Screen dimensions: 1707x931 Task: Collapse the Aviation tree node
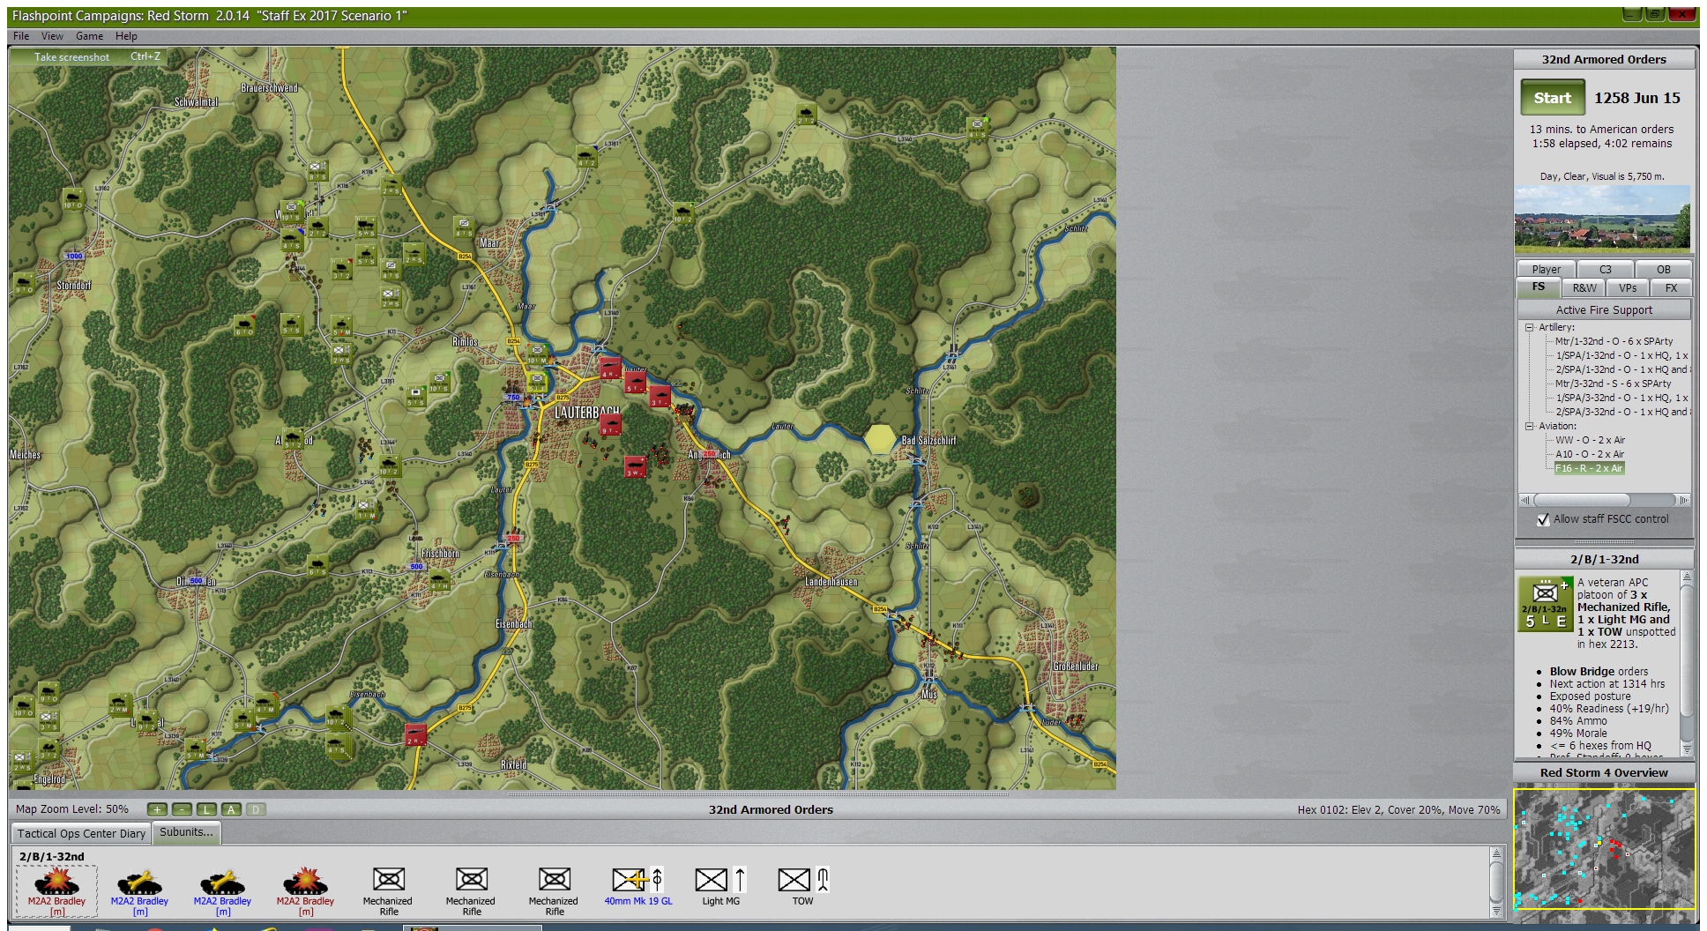click(x=1530, y=426)
